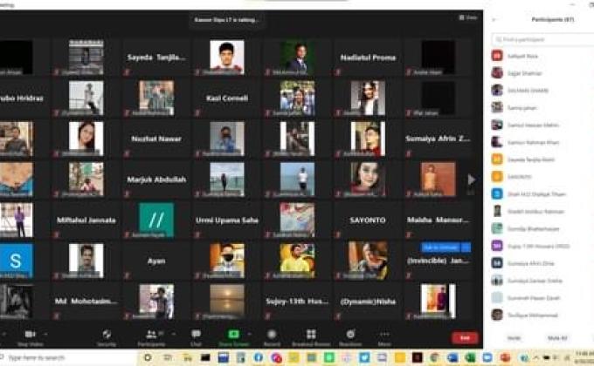Select the Urmi Upama Saha video tile
The width and height of the screenshot is (594, 366).
226,220
